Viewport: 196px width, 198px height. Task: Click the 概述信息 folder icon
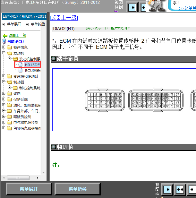pyautogui.click(x=9, y=47)
